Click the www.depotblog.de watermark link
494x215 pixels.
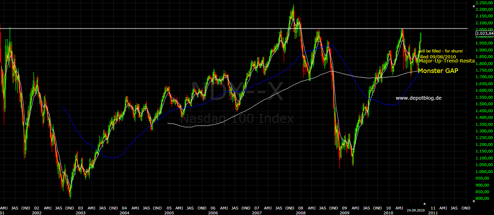(419, 98)
